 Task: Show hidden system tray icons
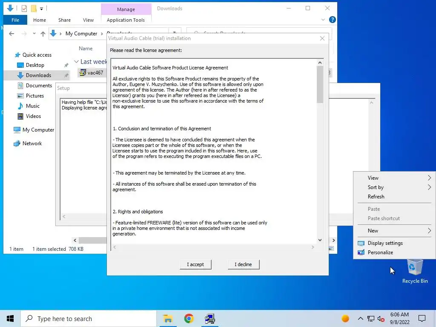360,318
